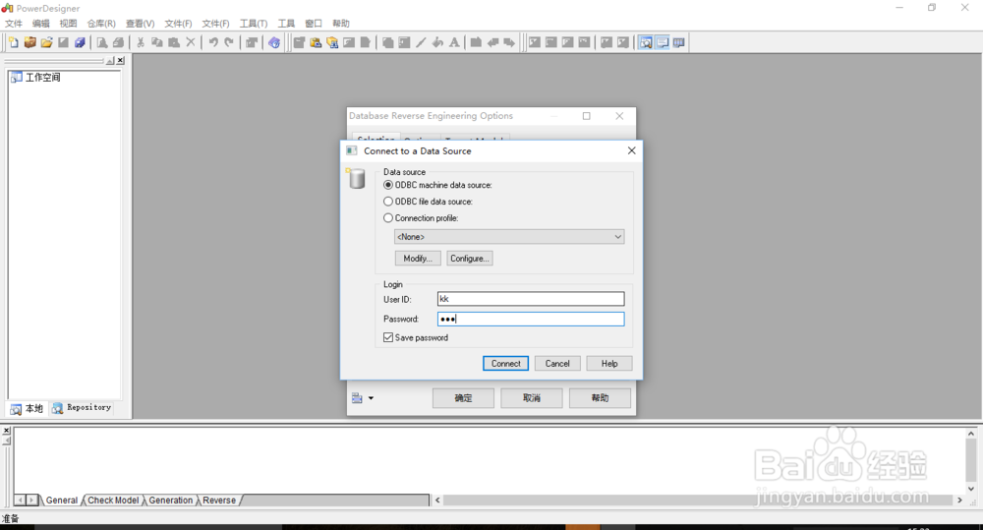Close the workspace browser panel
Image resolution: width=983 pixels, height=530 pixels.
pos(120,61)
